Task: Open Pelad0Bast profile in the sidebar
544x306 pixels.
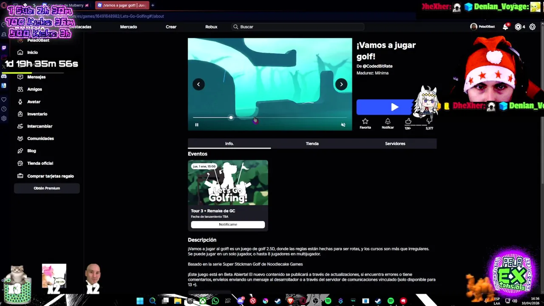Action: [x=38, y=40]
